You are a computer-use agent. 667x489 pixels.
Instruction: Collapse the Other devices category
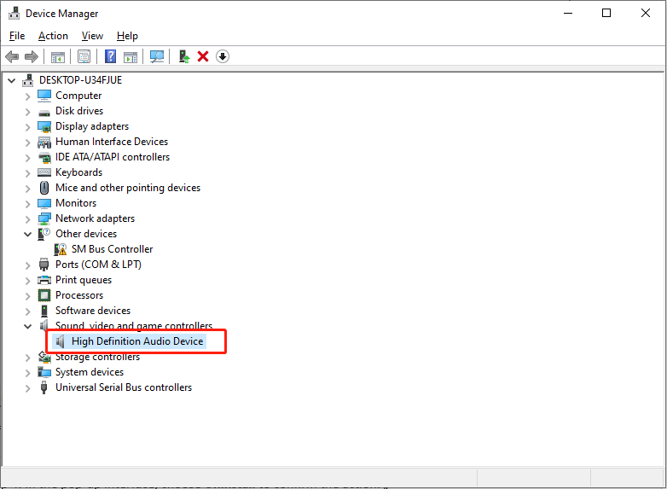tap(27, 234)
